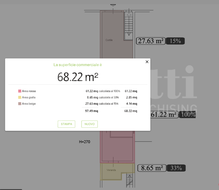Close the superficie commerciale dialog
The height and width of the screenshot is (190, 219).
pyautogui.click(x=147, y=61)
